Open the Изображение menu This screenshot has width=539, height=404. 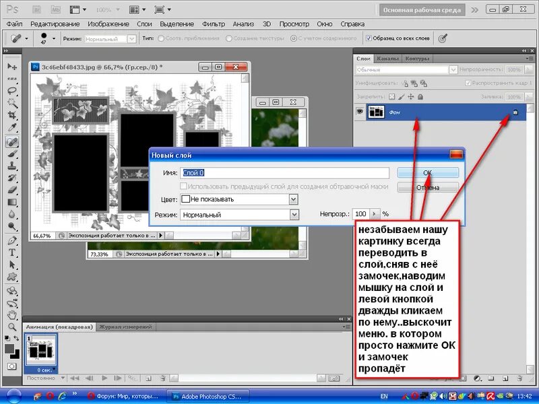pos(108,24)
